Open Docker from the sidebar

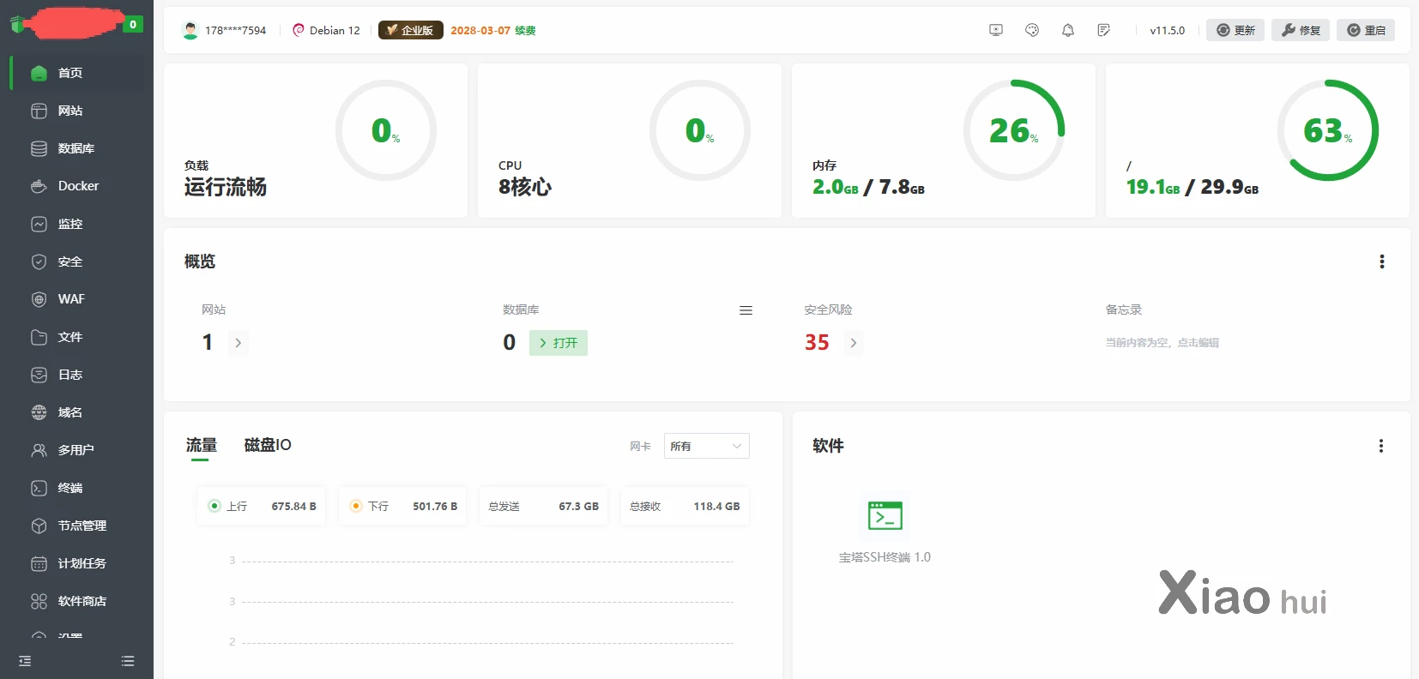(x=78, y=186)
